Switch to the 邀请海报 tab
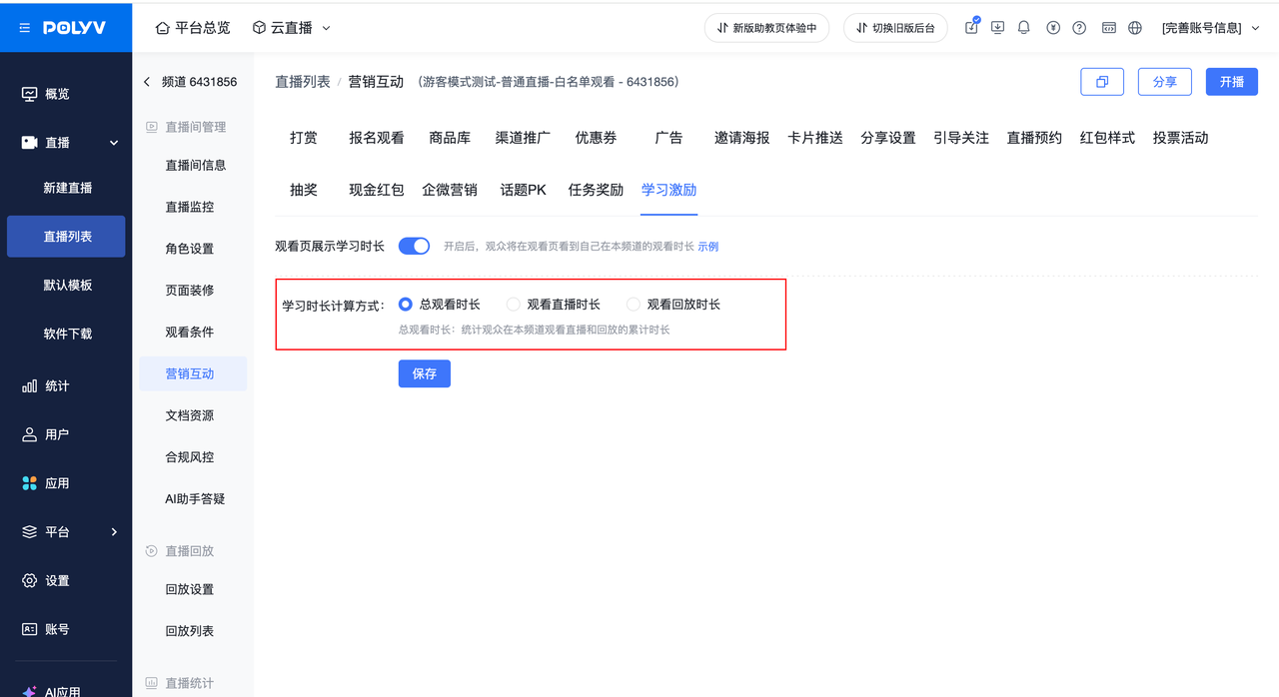The width and height of the screenshot is (1279, 697). pos(742,138)
